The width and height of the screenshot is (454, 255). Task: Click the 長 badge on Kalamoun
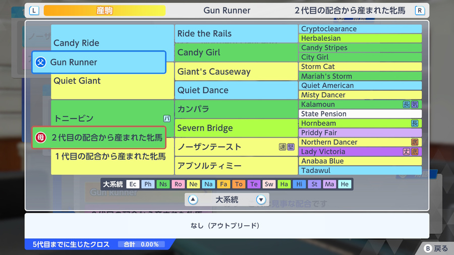tap(407, 104)
